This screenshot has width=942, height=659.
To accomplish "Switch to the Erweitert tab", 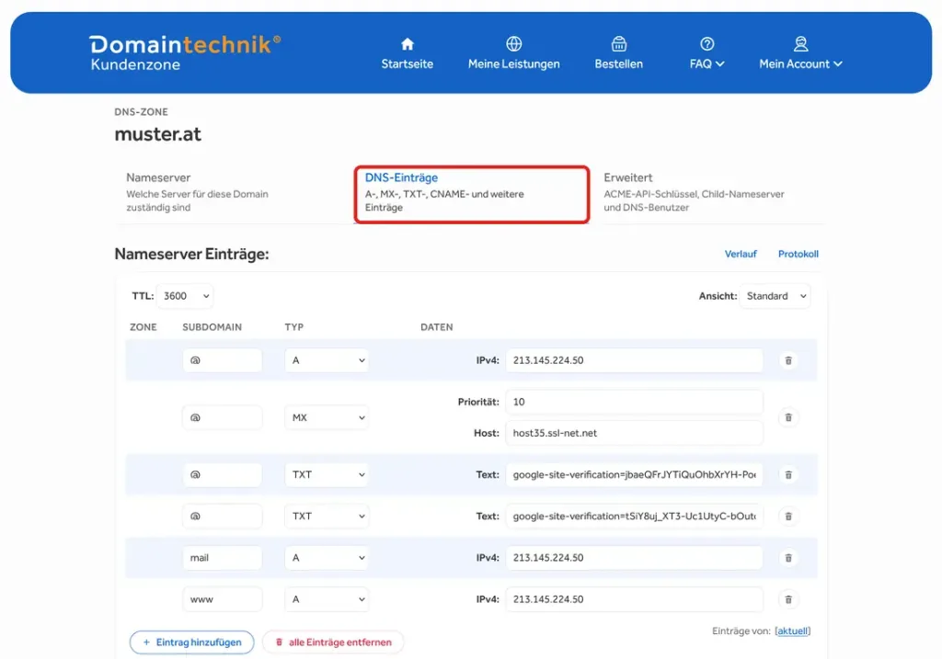I will coord(707,192).
